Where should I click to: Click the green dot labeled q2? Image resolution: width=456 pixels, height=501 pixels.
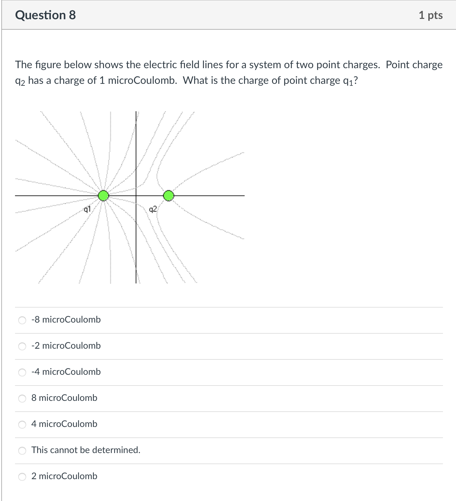pos(168,196)
